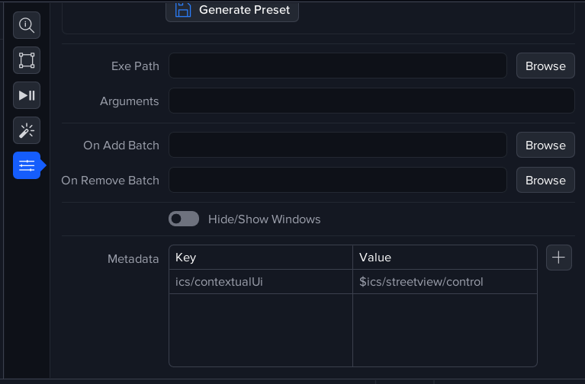This screenshot has height=384, width=585.
Task: Focus the On Remove Batch text field
Action: coord(337,181)
